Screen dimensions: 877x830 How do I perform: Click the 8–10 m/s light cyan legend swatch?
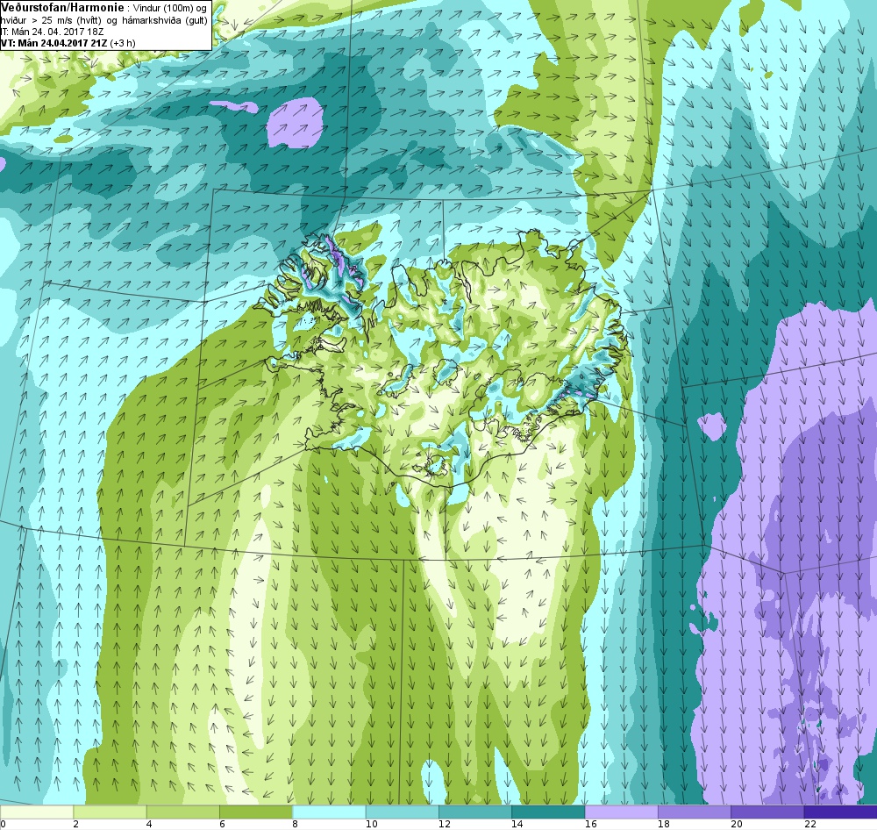(329, 812)
